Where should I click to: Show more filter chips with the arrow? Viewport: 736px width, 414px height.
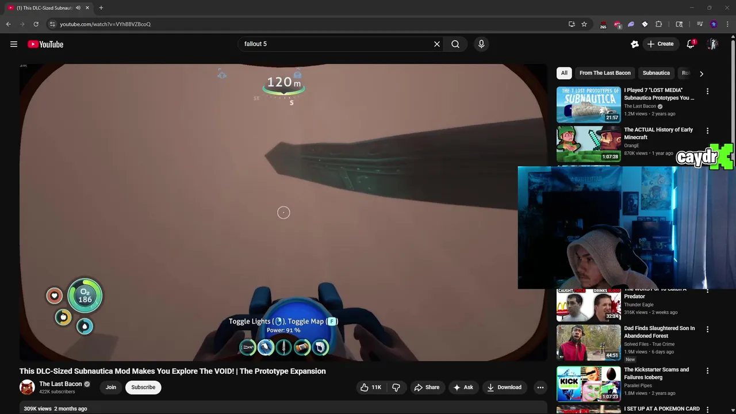701,74
